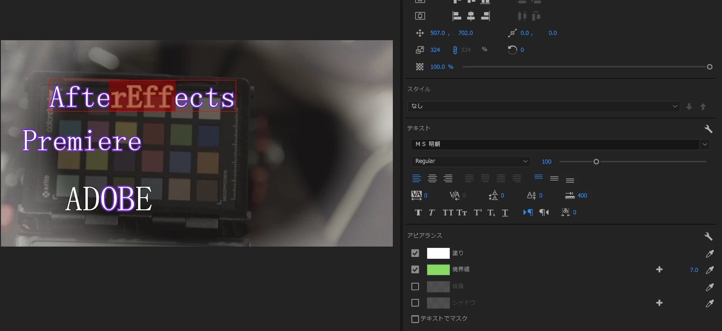Enable the テキストでマスク checkbox
Screen dimensions: 722x331
click(415, 319)
